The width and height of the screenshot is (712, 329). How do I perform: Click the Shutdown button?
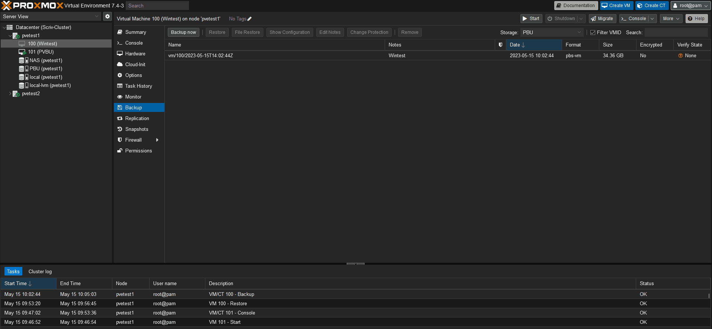[562, 19]
